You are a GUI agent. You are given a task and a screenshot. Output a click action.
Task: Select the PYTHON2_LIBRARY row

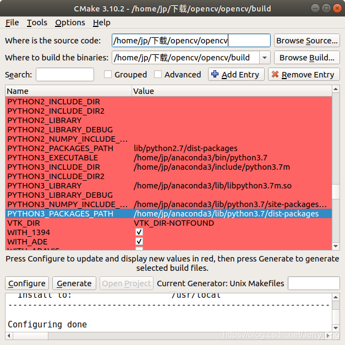(x=168, y=120)
